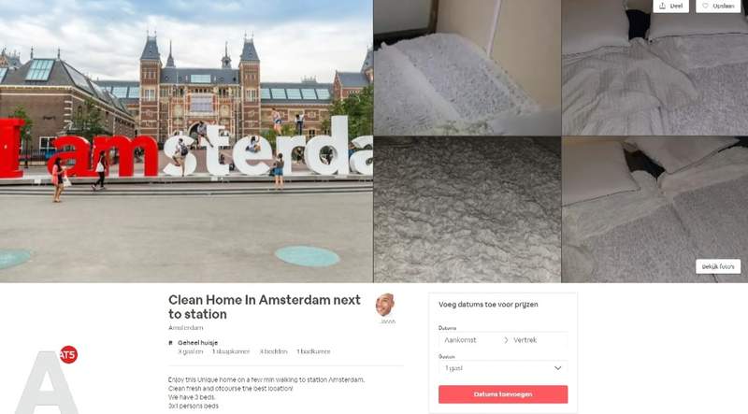Screen dimensions: 748x414
Task: Open host Jacob's profile avatar
Action: (x=386, y=306)
